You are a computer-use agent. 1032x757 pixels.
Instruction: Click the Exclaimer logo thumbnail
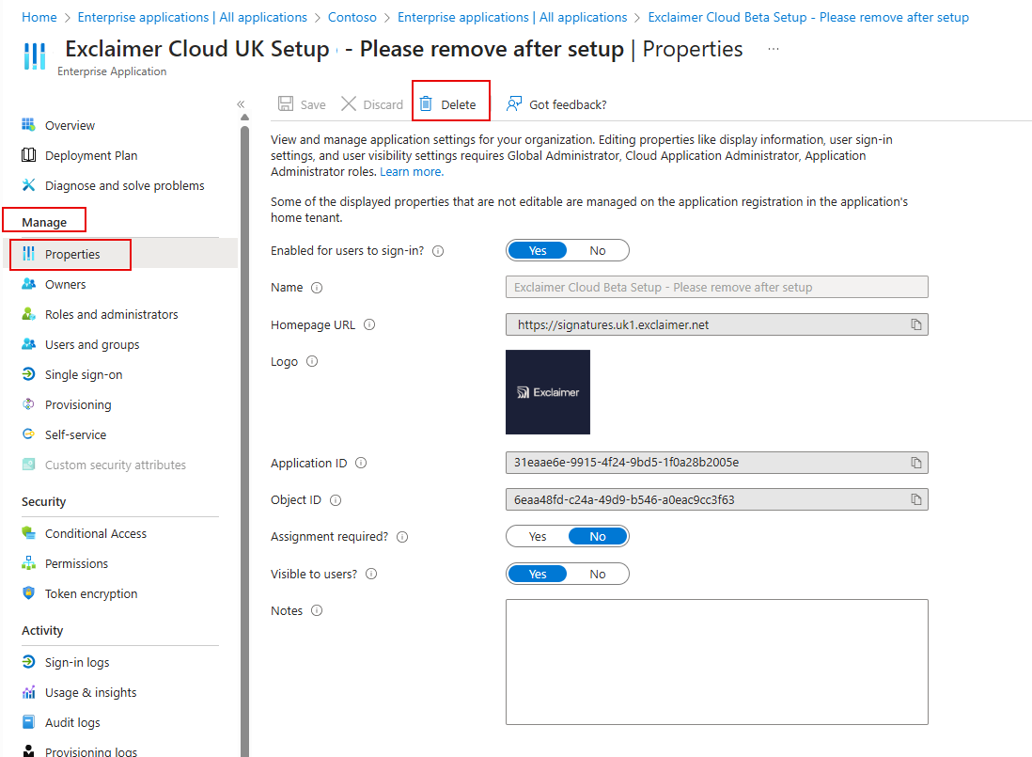click(548, 392)
